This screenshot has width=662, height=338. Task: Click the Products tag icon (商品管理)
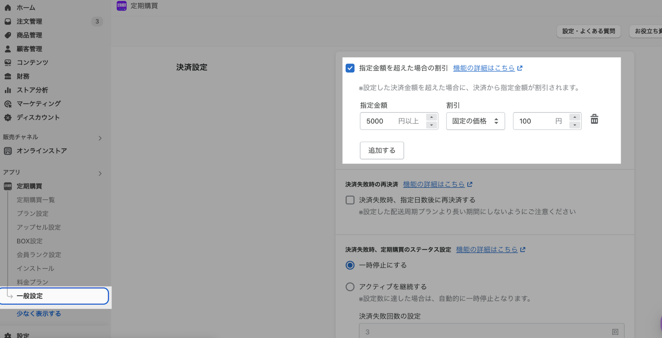point(8,35)
